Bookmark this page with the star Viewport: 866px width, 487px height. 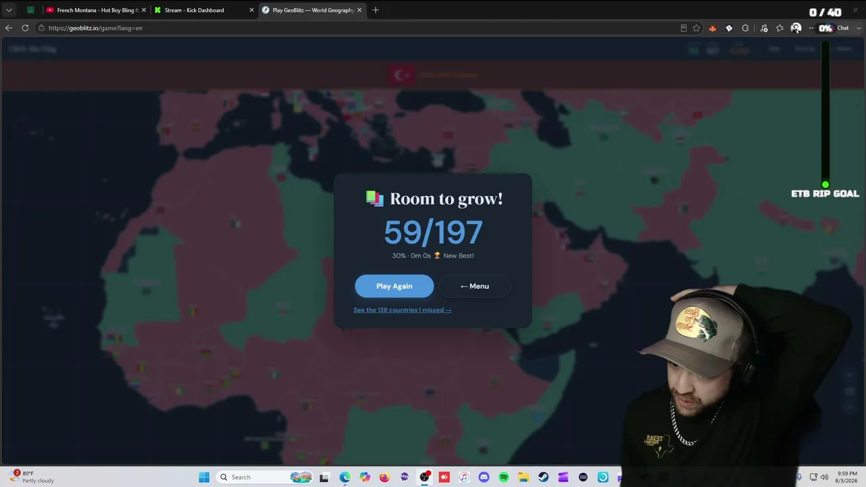pos(696,28)
